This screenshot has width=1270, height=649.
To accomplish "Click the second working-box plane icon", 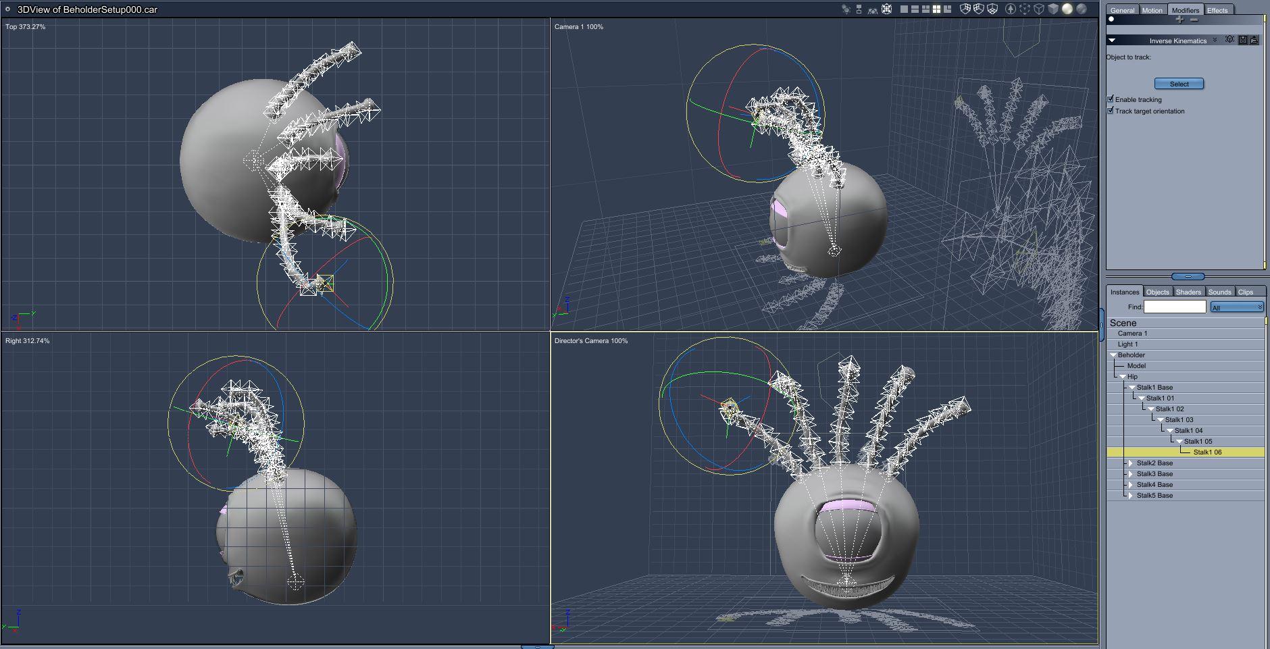I will (979, 9).
